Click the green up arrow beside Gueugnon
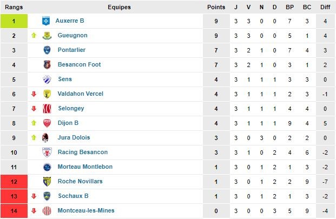Image resolution: width=336 pixels, height=219 pixels. [34, 35]
